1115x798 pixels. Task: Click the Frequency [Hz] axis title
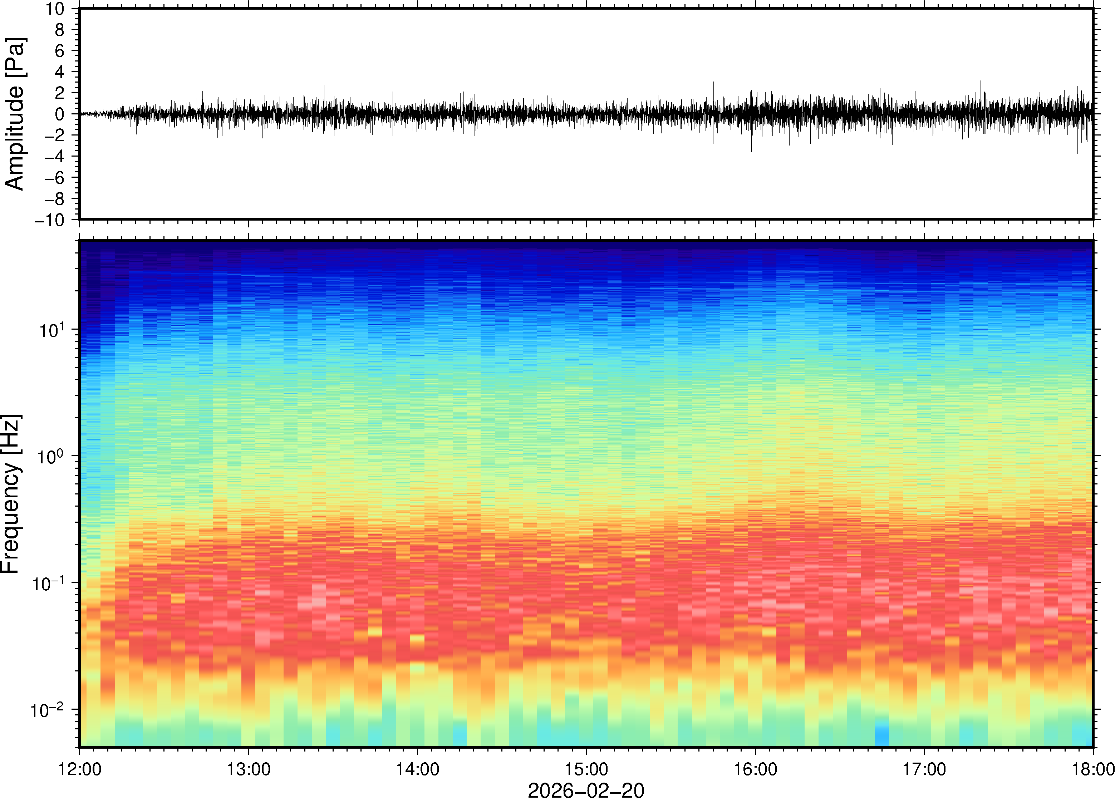[x=11, y=494]
